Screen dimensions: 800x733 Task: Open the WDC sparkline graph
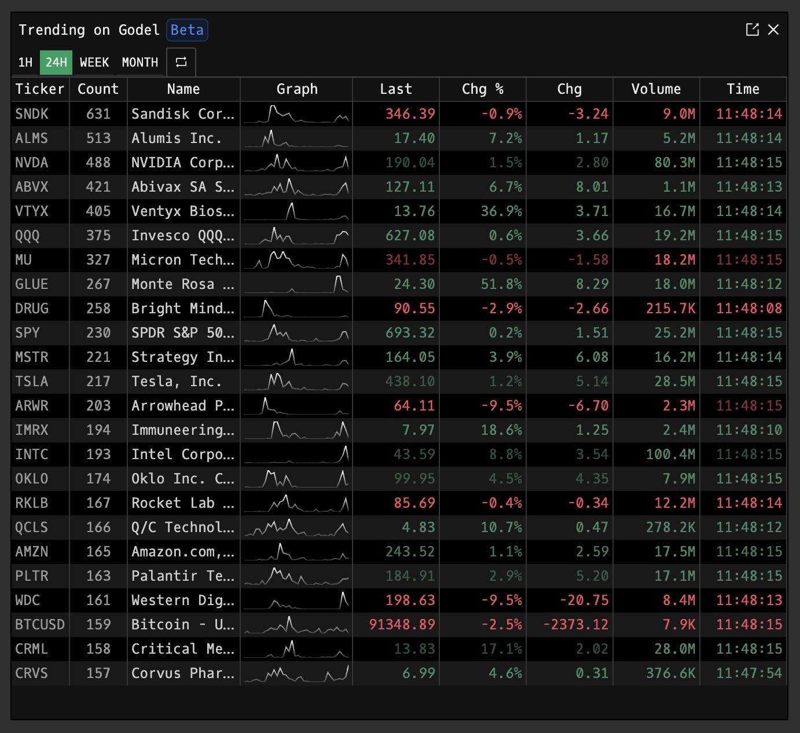296,600
